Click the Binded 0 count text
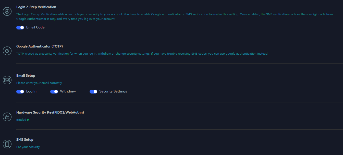Viewport: 343px width, 155px height. pyautogui.click(x=22, y=120)
